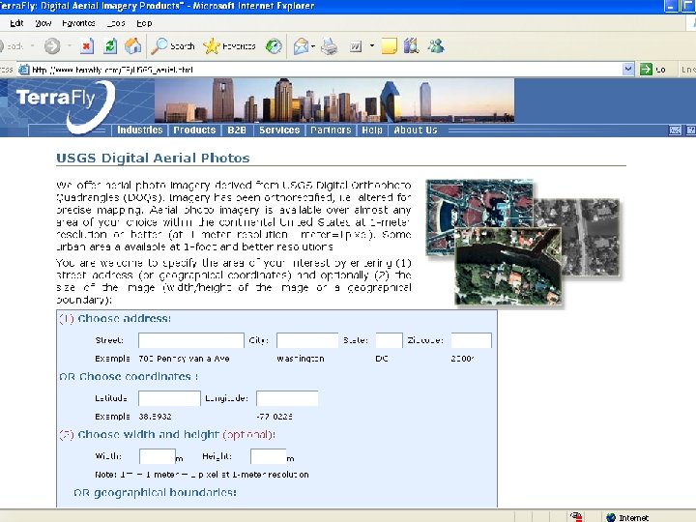Print the page with printer icon
The image size is (696, 522).
pyautogui.click(x=330, y=45)
